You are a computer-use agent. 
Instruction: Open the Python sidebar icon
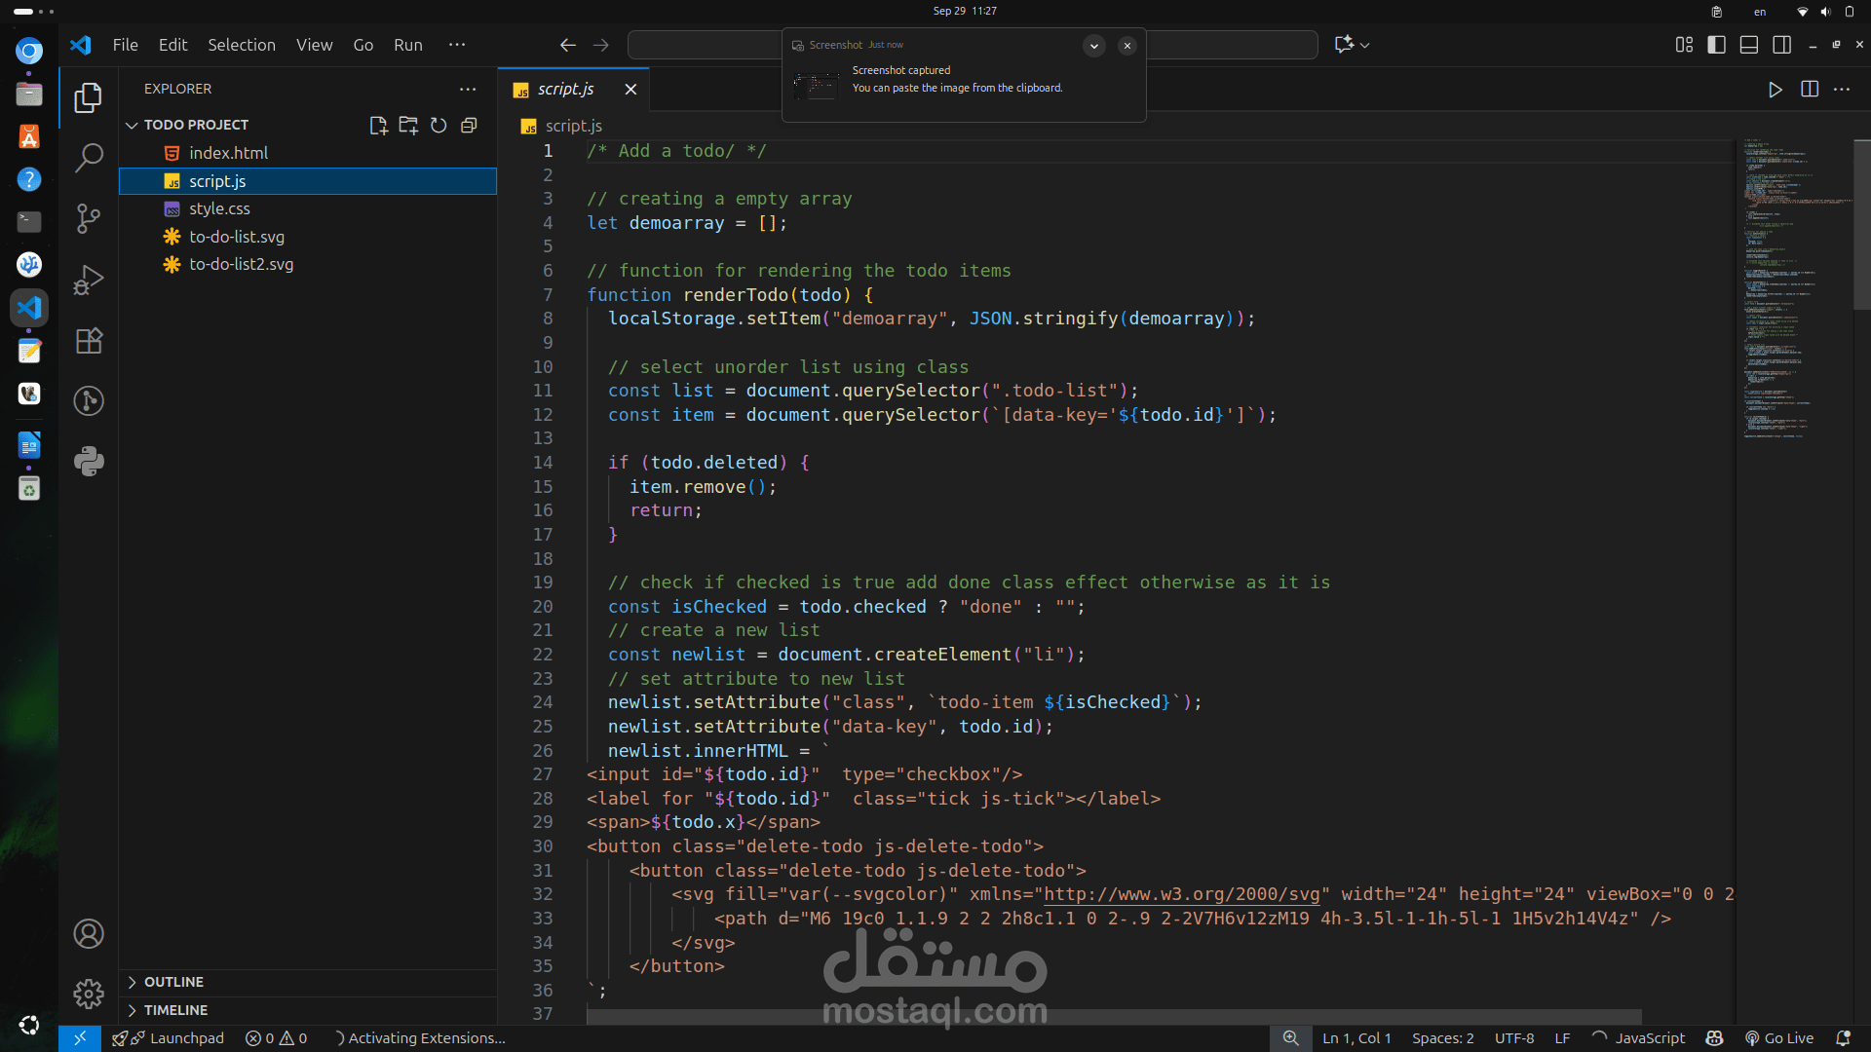89,461
